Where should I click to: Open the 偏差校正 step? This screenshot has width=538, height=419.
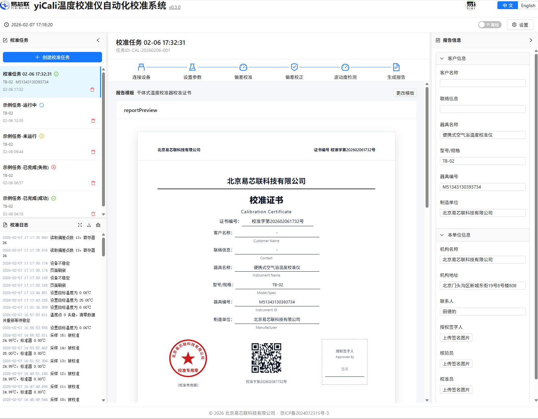pyautogui.click(x=294, y=77)
